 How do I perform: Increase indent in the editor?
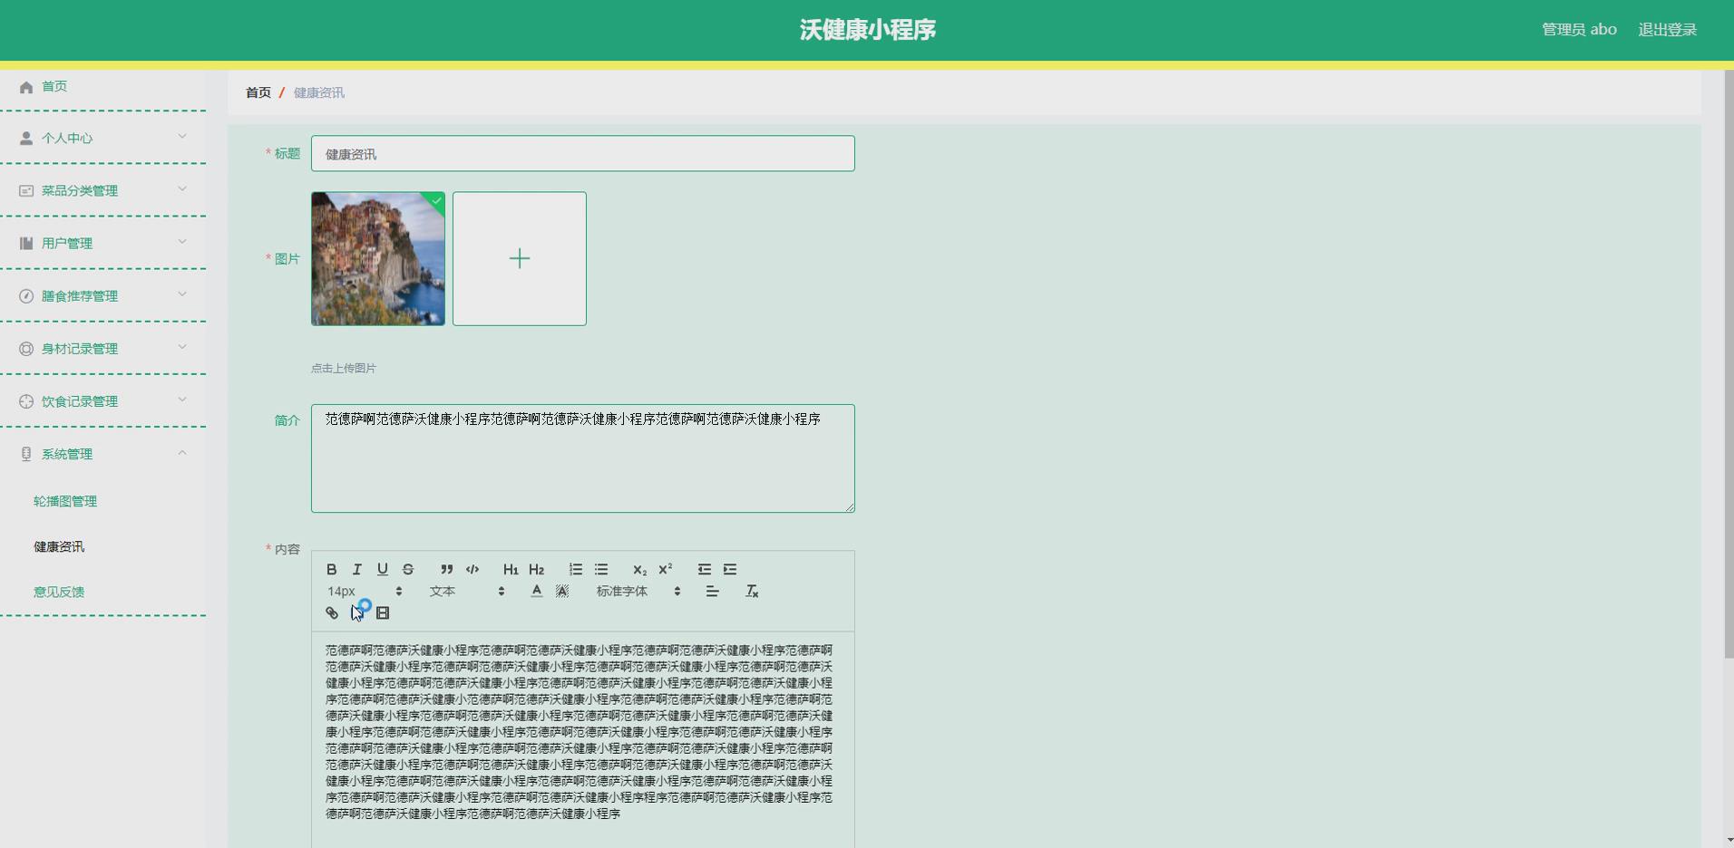729,569
